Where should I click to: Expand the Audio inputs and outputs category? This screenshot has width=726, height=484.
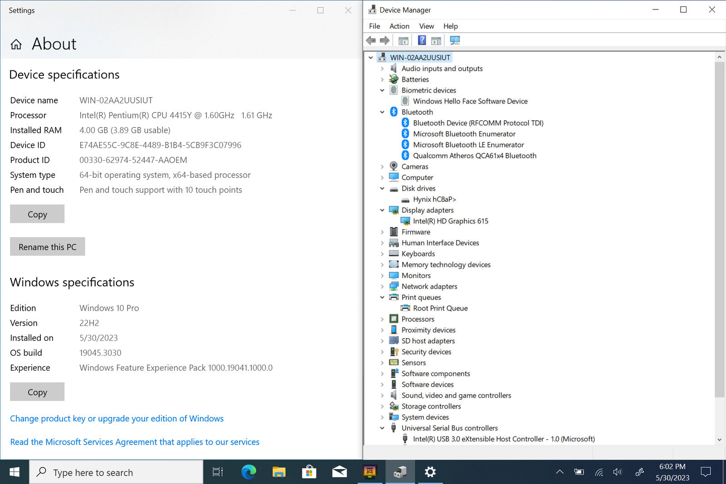click(x=382, y=68)
